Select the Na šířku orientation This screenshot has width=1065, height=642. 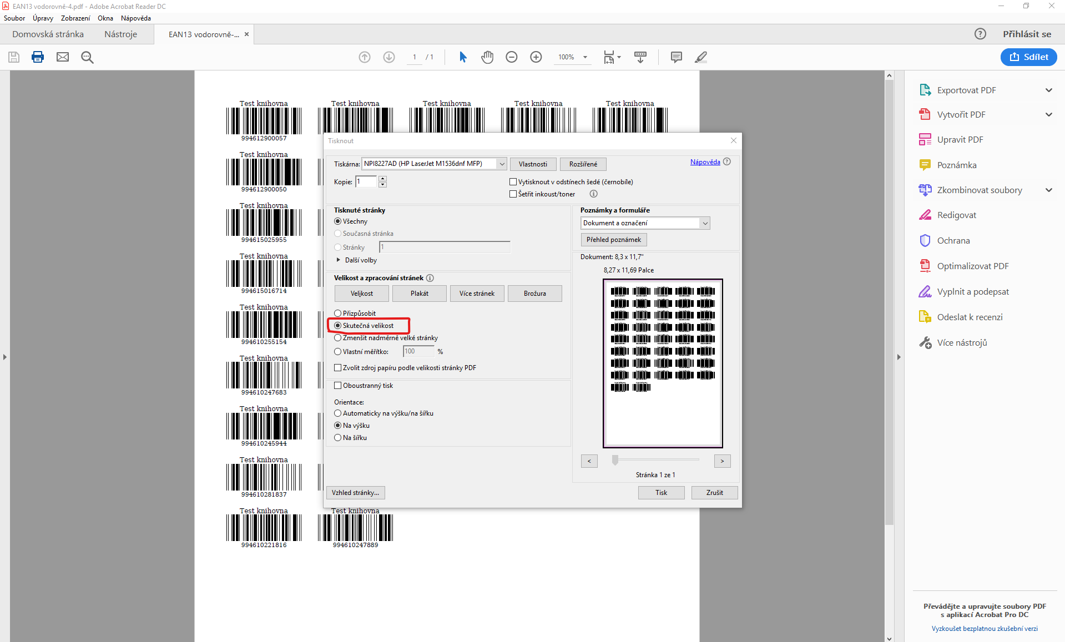[x=338, y=438]
